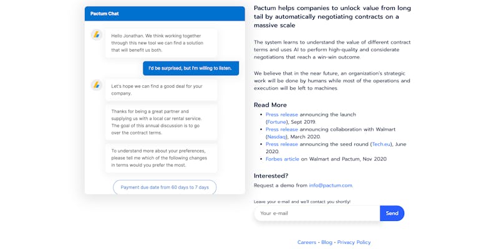Visit the Nasdaq link
Screen dimensions: 499x249
(x=276, y=137)
